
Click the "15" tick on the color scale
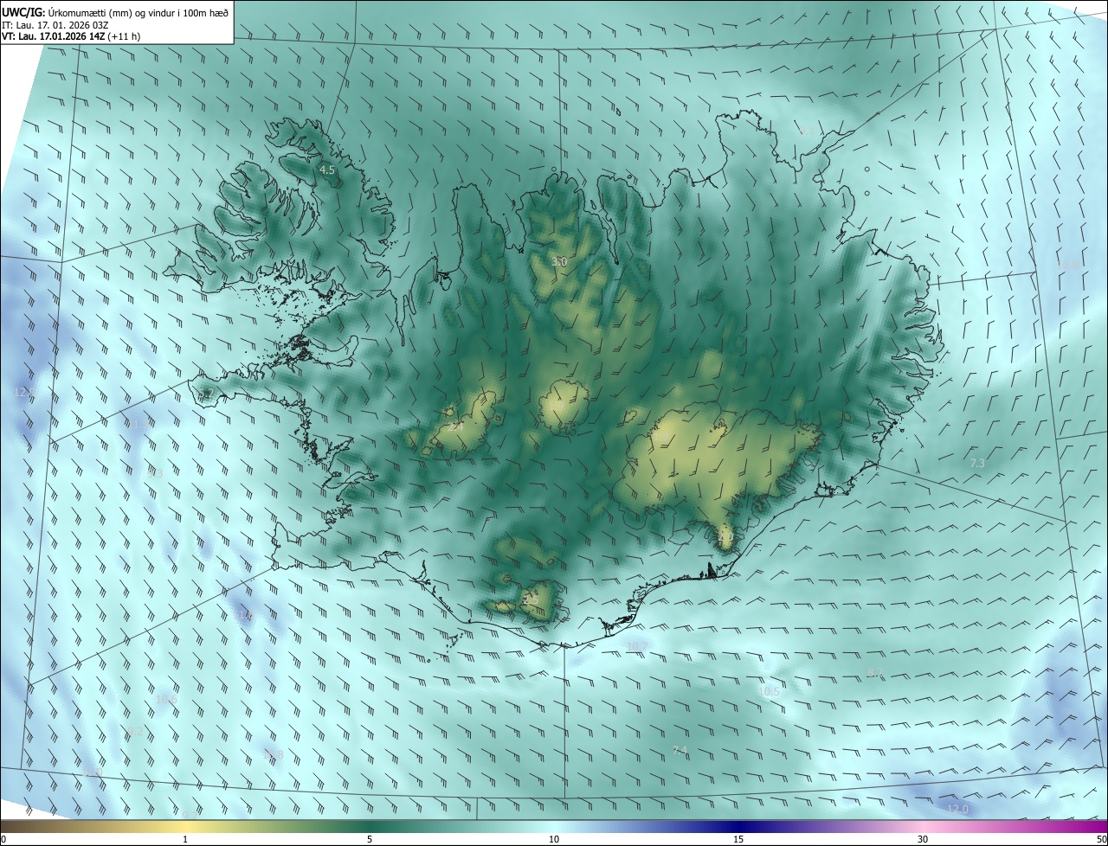[x=738, y=840]
